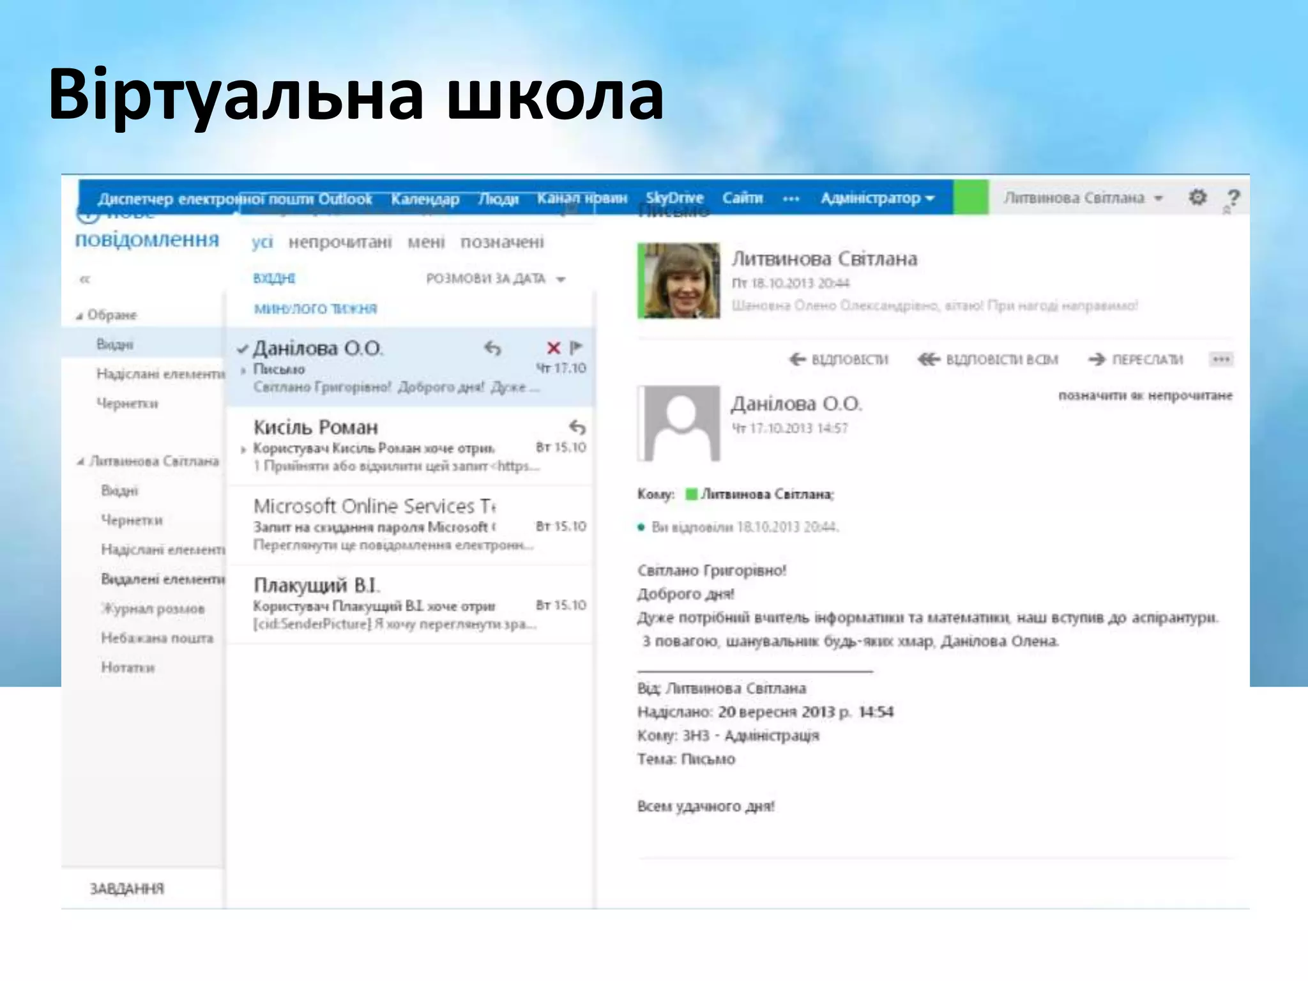Open Видалені елементи folder
Image resolution: width=1308 pixels, height=981 pixels.
point(163,579)
